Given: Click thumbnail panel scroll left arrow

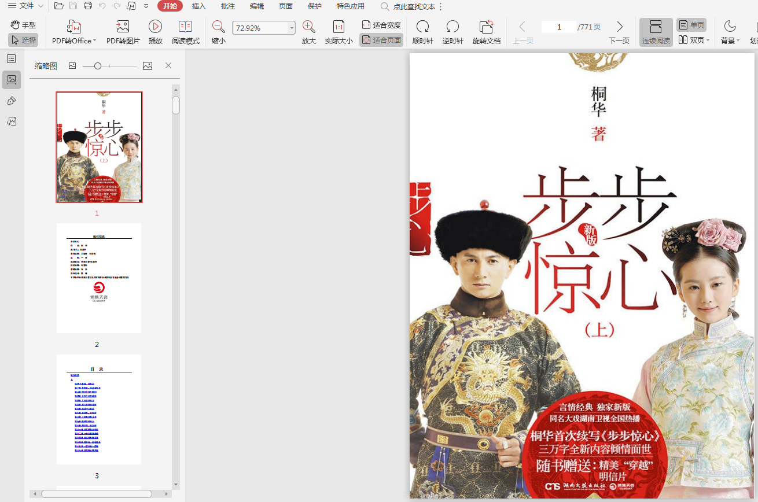Looking at the screenshot, I should [35, 494].
